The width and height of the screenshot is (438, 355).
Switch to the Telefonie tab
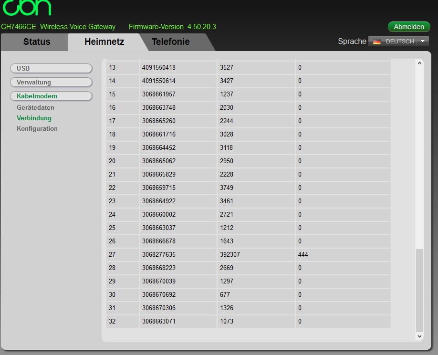pos(170,42)
